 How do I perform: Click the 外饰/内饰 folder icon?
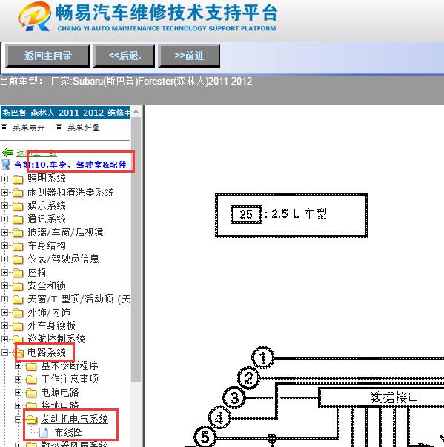click(x=18, y=313)
